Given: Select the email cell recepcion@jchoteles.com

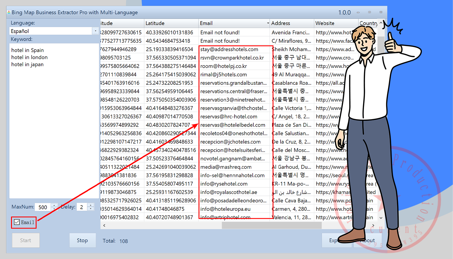Looking at the screenshot, I should pyautogui.click(x=234, y=142).
